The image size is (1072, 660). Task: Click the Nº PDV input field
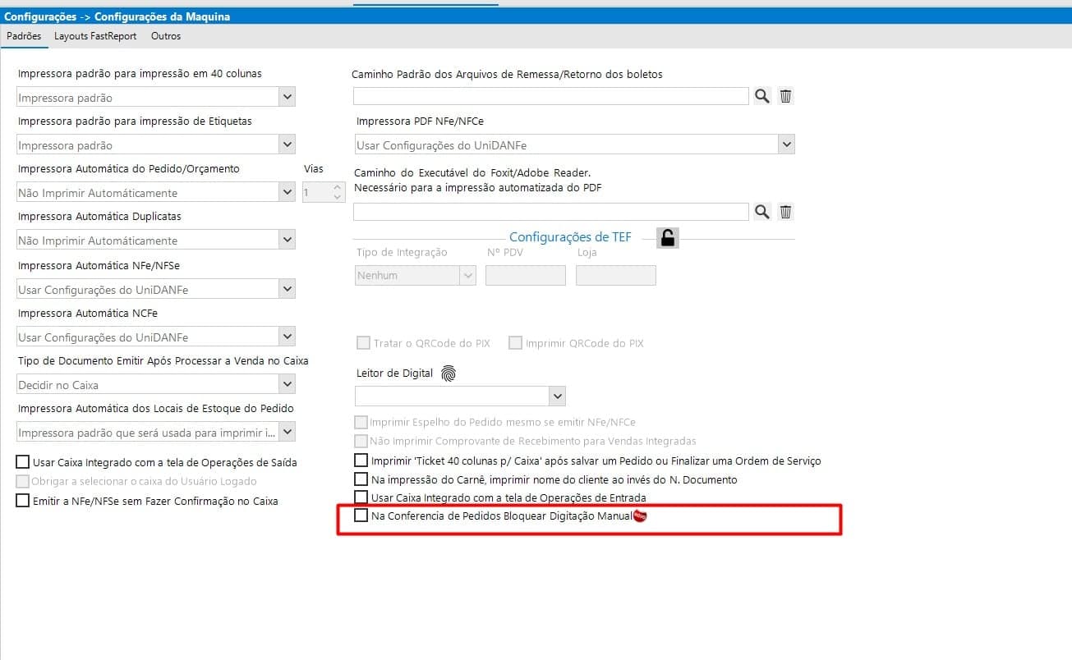click(x=526, y=275)
